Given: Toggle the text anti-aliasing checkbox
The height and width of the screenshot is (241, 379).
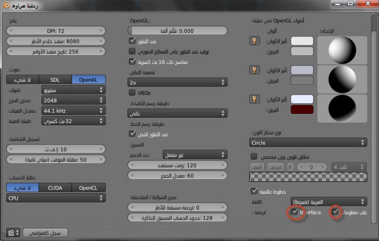Looking at the screenshot, I should [x=132, y=134].
